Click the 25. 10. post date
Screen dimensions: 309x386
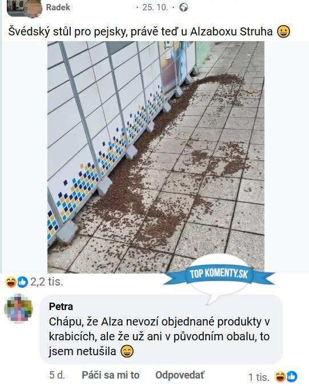click(155, 7)
